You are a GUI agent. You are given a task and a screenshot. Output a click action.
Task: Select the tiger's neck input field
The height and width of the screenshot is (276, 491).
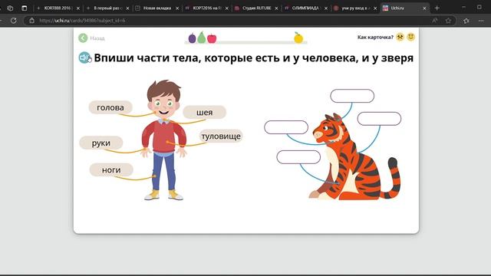286,127
